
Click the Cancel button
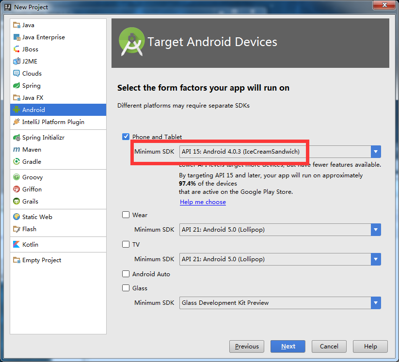(x=329, y=346)
